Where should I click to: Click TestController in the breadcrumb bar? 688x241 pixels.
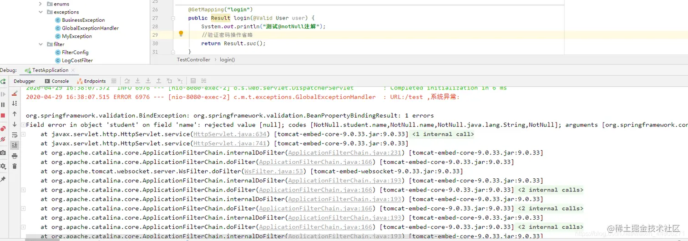pyautogui.click(x=193, y=59)
